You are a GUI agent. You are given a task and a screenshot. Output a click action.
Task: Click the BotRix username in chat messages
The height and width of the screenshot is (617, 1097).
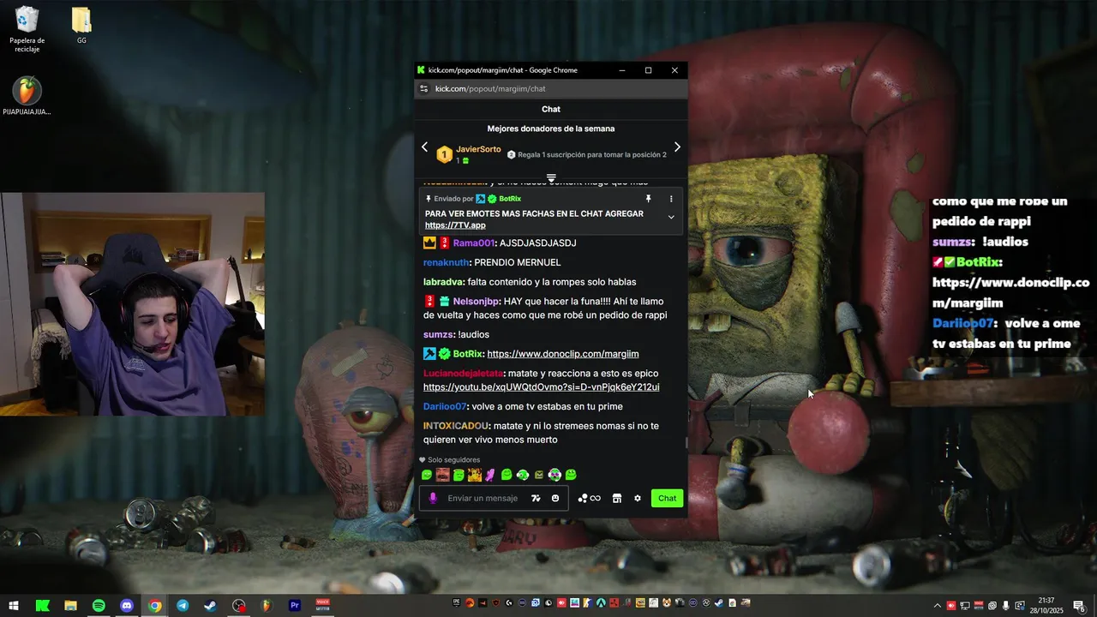pos(467,354)
